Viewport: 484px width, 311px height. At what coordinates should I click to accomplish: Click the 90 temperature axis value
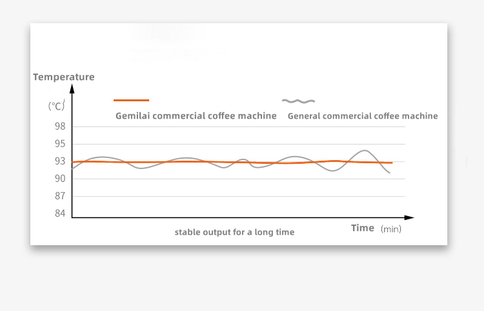[60, 179]
